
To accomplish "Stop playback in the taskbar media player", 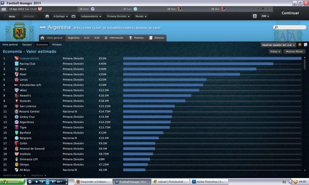I will (x=37, y=182).
